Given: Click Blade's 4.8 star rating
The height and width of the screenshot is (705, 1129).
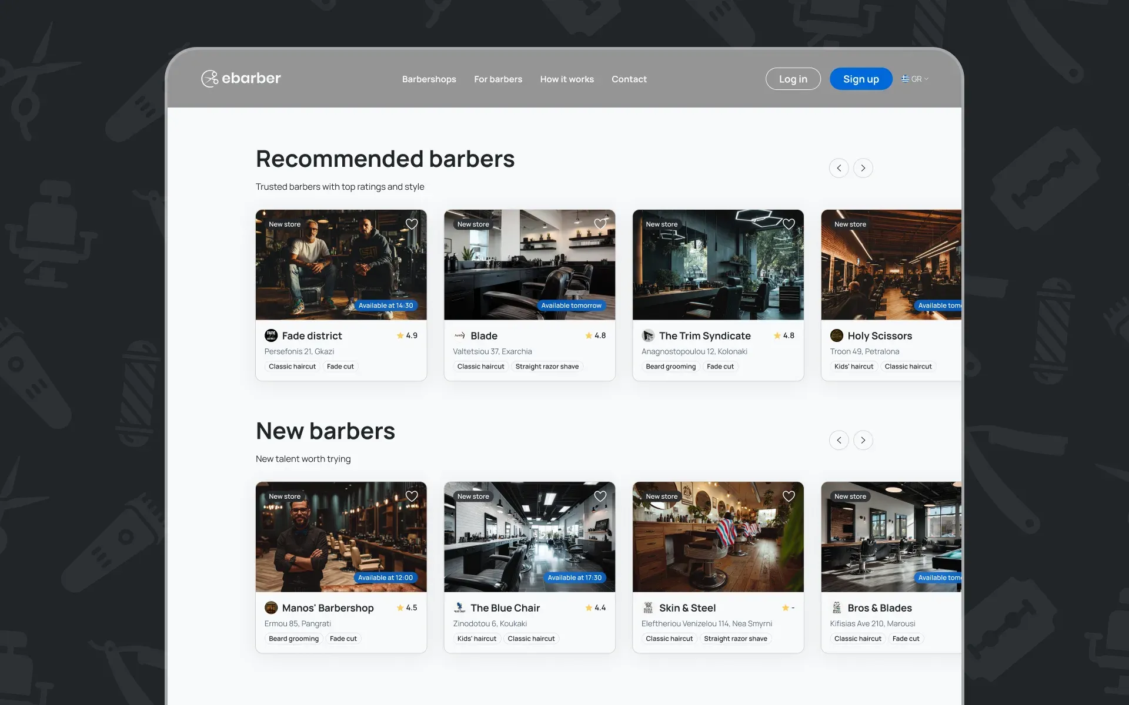Looking at the screenshot, I should tap(595, 335).
